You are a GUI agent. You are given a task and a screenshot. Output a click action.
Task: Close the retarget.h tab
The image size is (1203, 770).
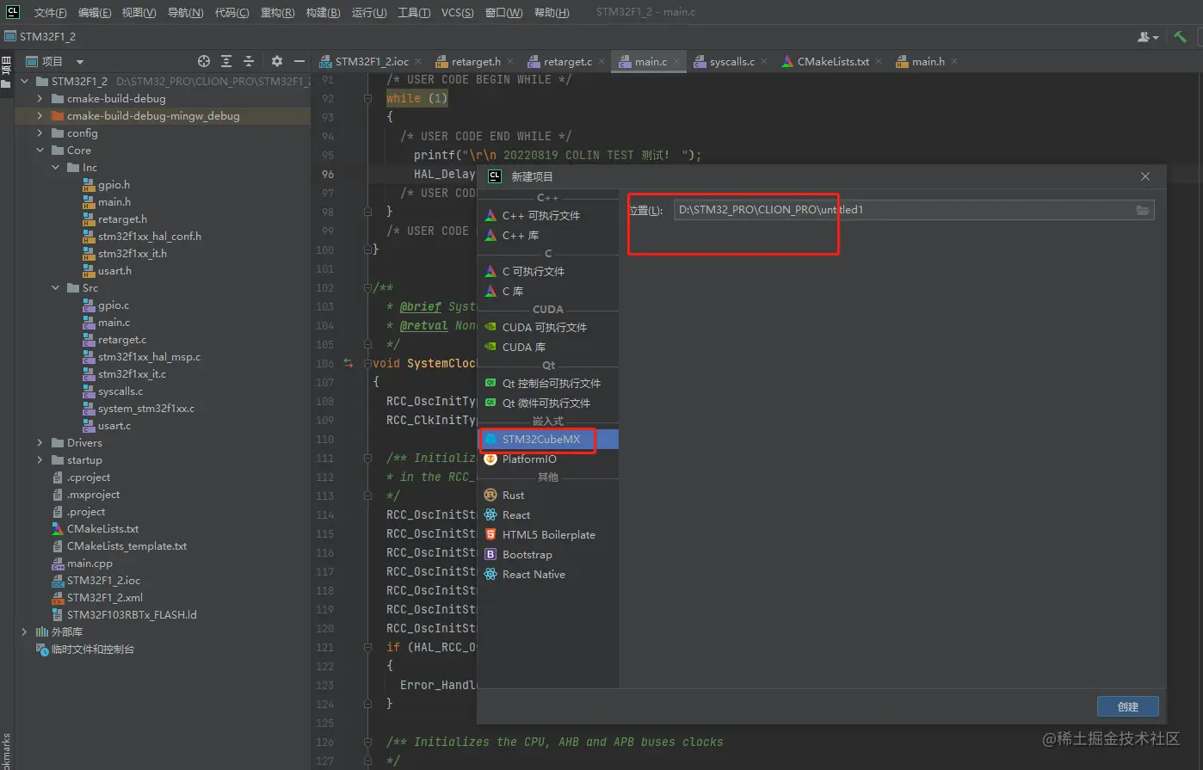[510, 61]
